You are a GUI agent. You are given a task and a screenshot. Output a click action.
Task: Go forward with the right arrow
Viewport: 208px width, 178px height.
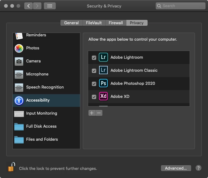click(x=37, y=6)
